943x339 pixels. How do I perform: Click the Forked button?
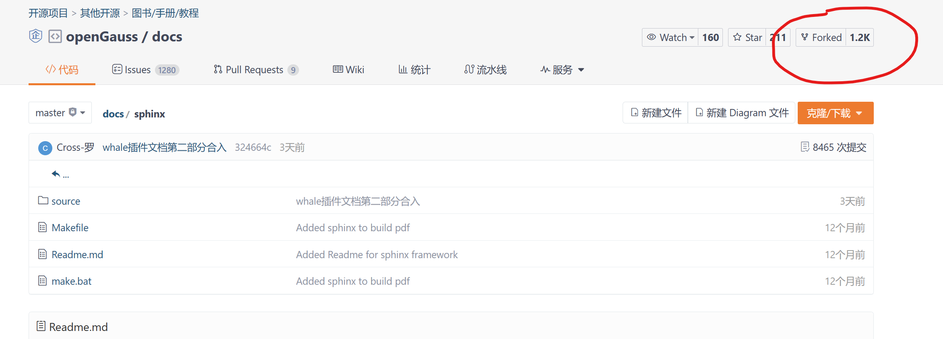[821, 37]
